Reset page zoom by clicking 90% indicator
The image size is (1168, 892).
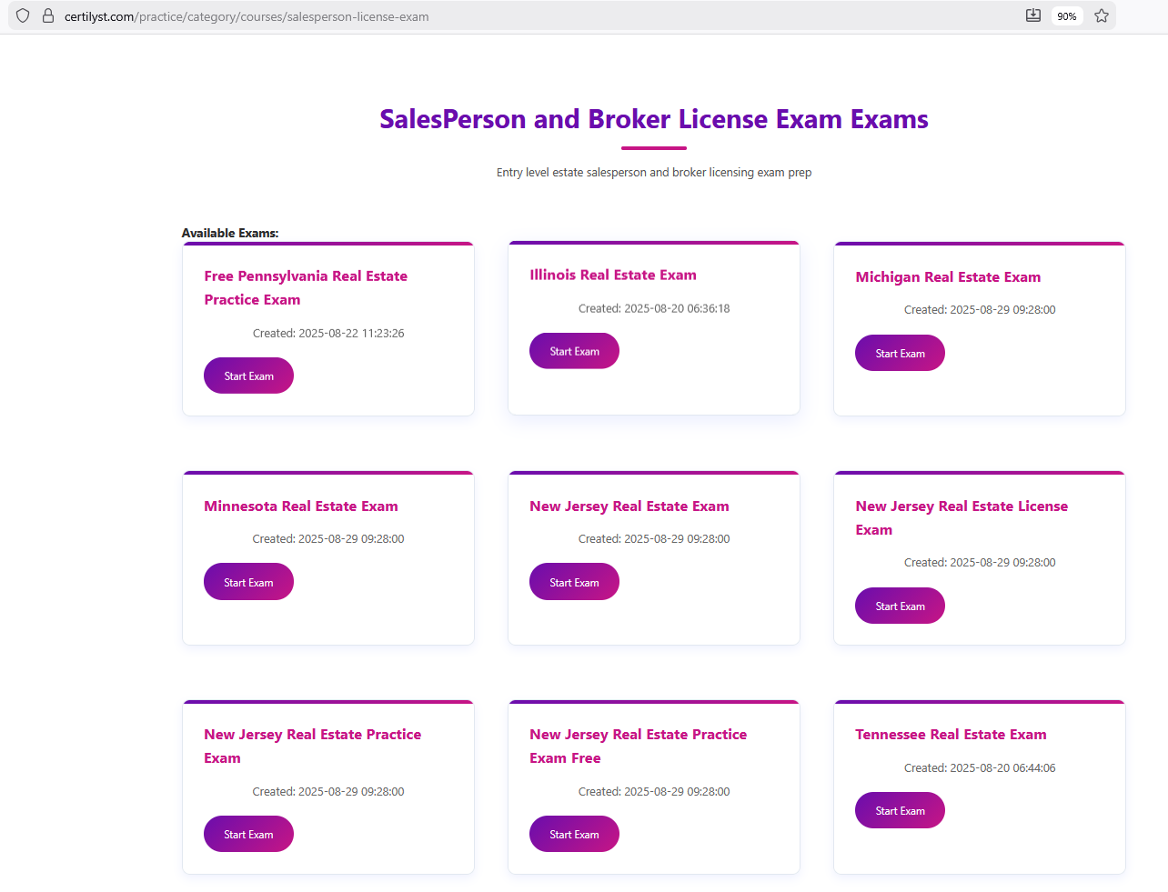click(x=1066, y=15)
